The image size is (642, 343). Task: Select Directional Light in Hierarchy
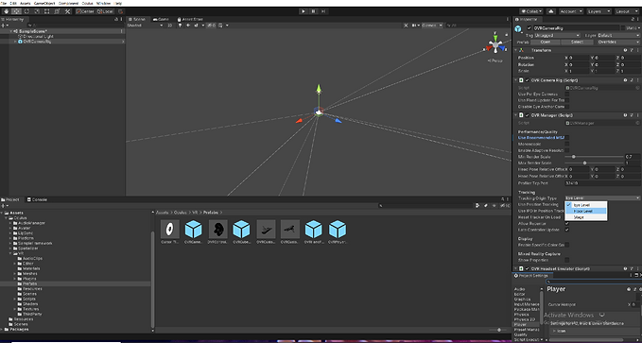pyautogui.click(x=38, y=37)
